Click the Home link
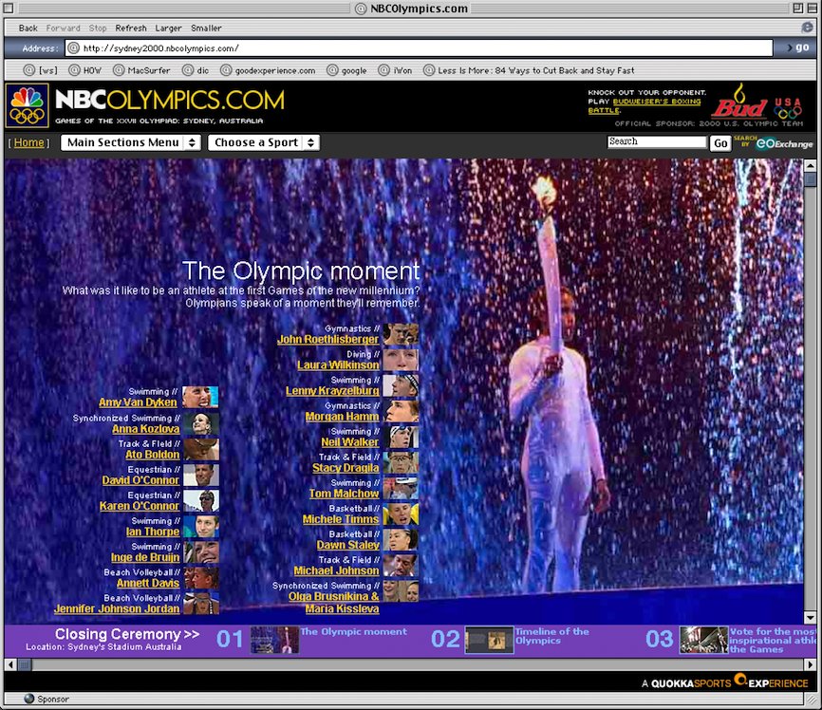The width and height of the screenshot is (822, 710). pyautogui.click(x=28, y=142)
